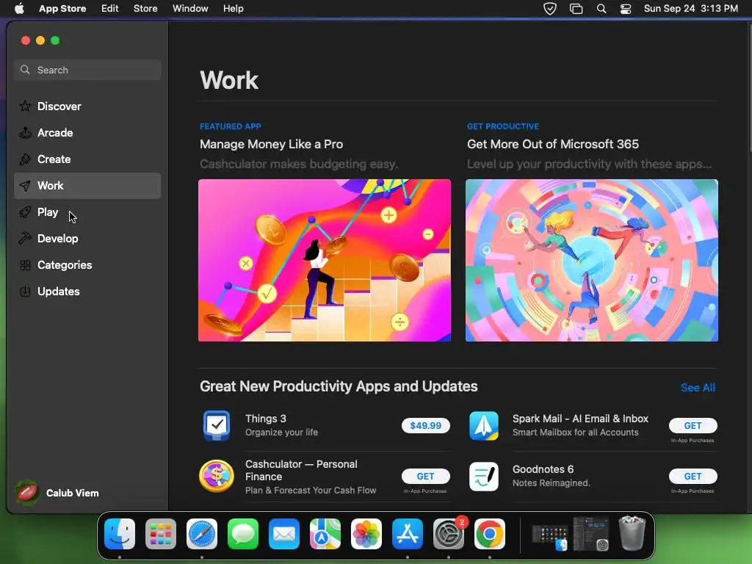Open the Goodnotes 6 app icon

[x=484, y=476]
